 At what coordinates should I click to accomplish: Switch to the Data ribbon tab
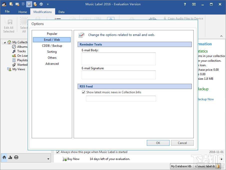click(x=61, y=12)
